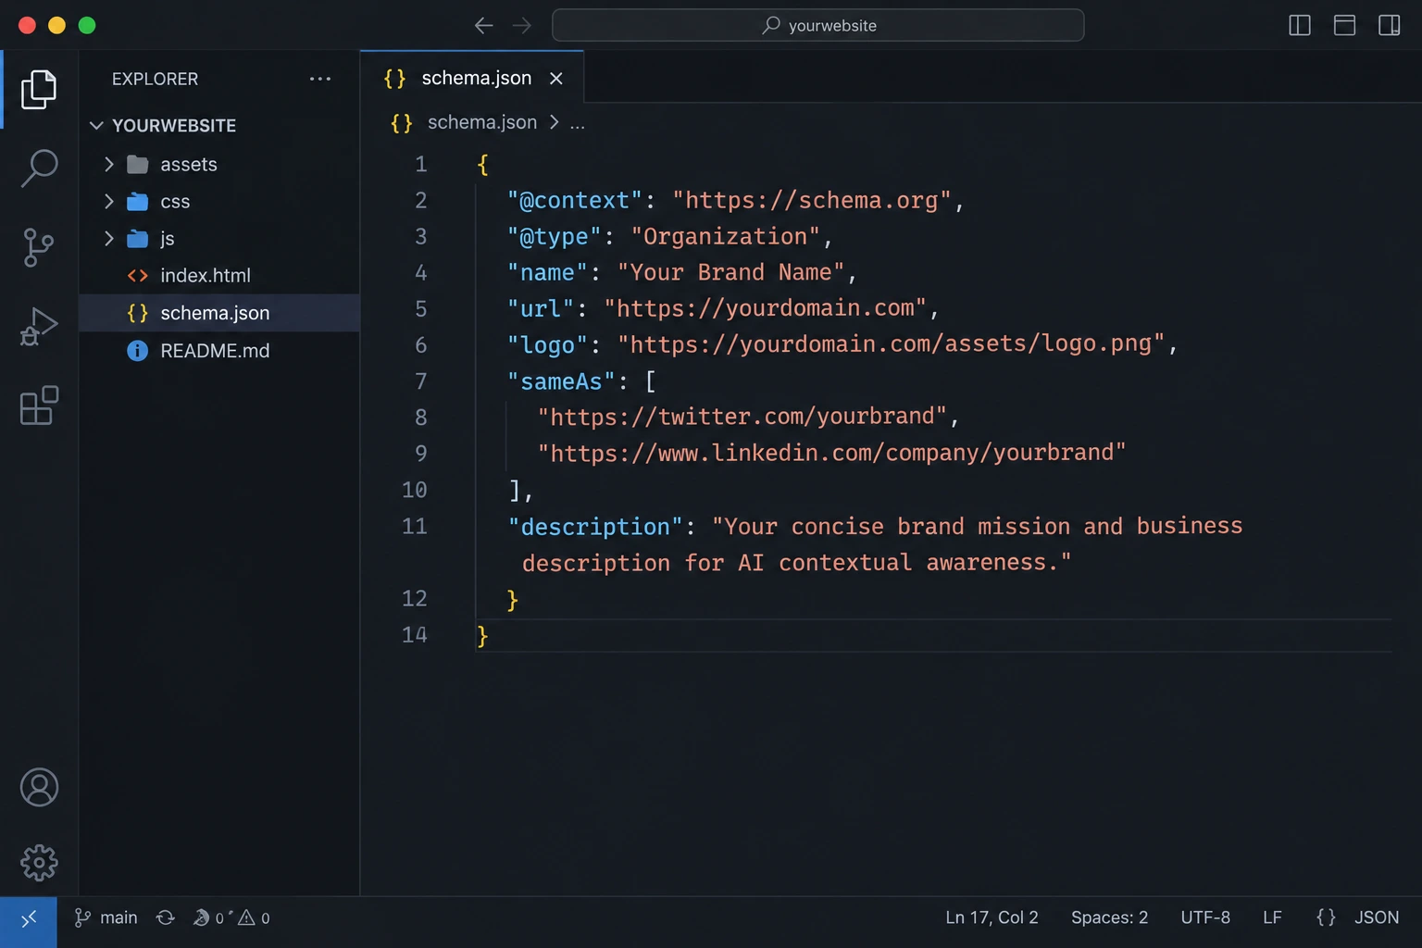Click schema.json in the breadcrumb
This screenshot has width=1422, height=948.
481,122
